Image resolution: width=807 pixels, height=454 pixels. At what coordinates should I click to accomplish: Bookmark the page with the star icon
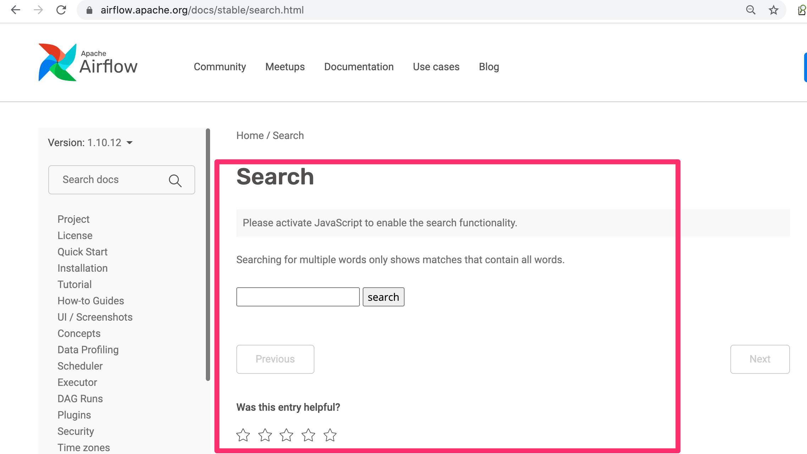point(773,10)
